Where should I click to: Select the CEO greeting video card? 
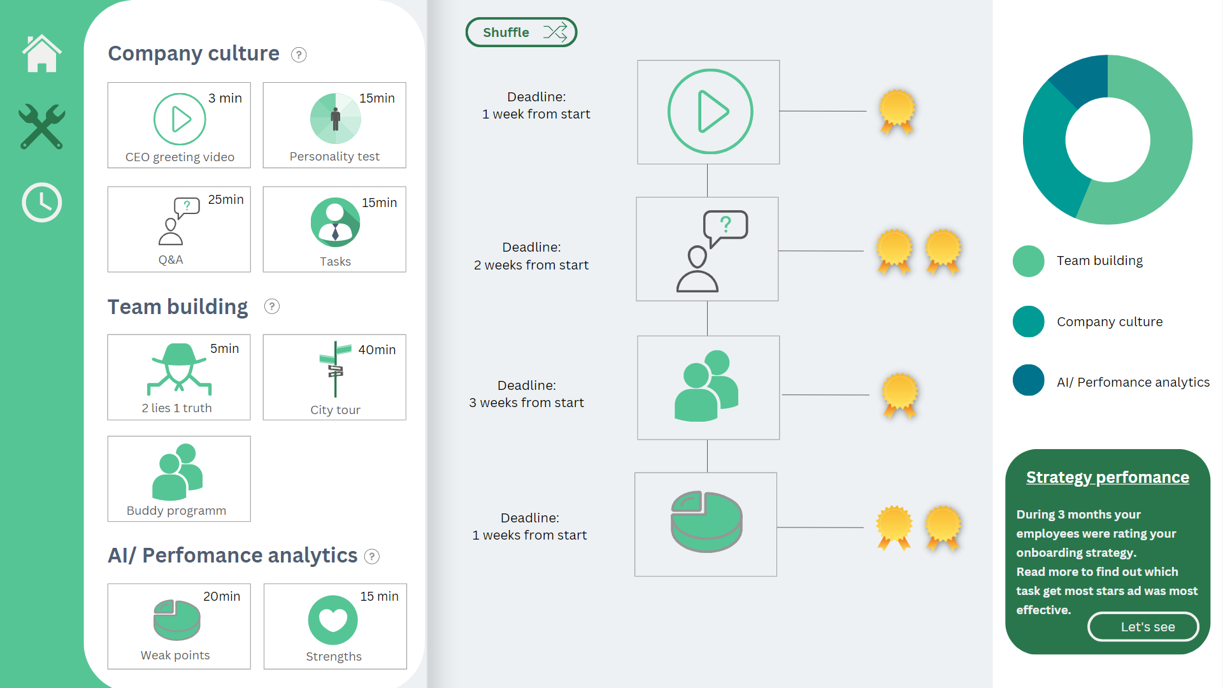point(179,125)
